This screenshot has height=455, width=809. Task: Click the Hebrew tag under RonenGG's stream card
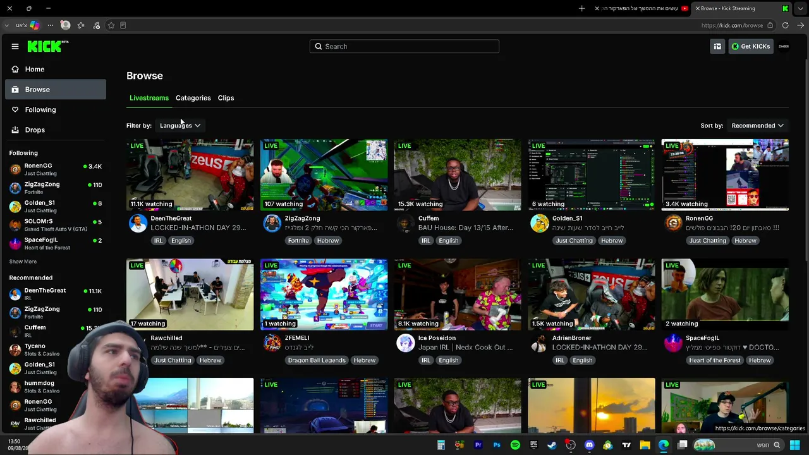click(745, 241)
